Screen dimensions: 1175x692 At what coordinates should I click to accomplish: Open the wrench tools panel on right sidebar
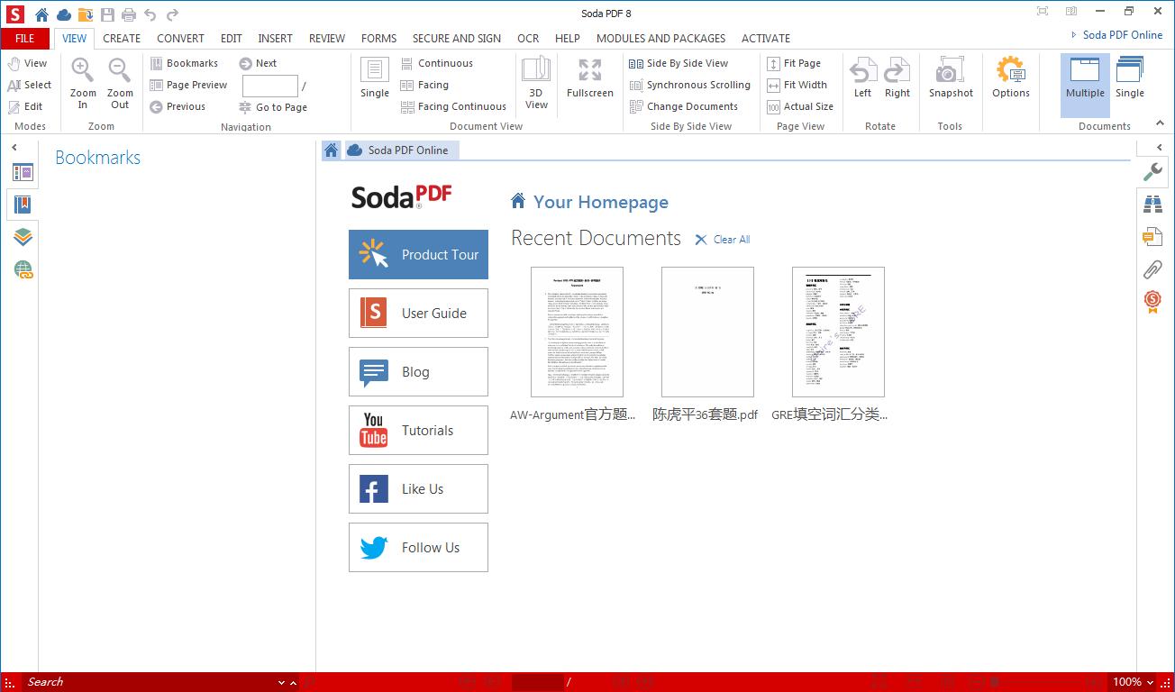pos(1152,172)
